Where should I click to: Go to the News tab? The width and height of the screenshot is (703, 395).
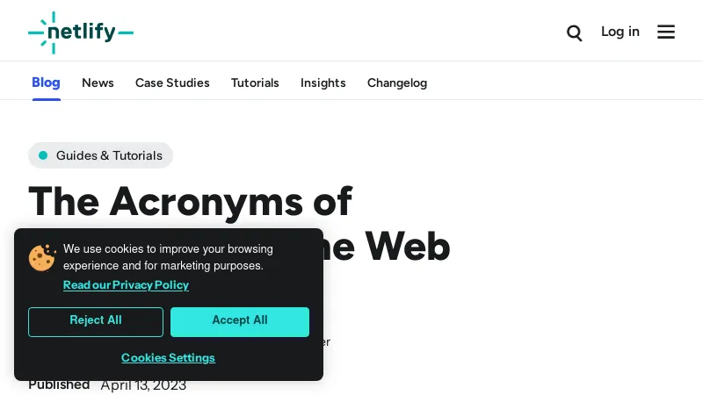point(98,83)
